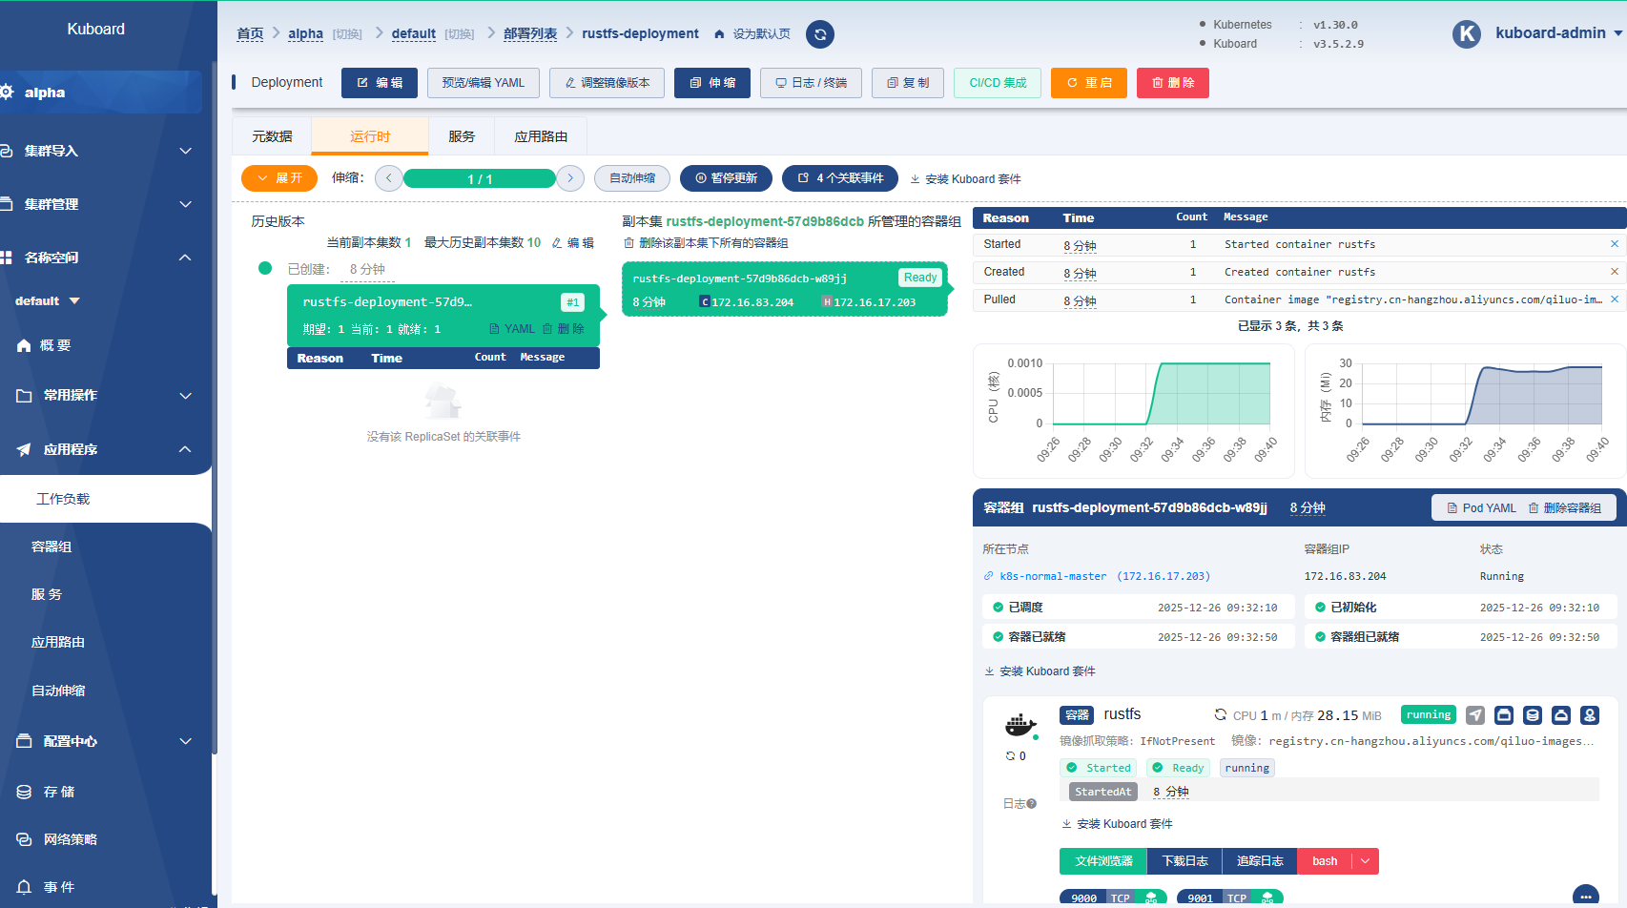Dismiss the Pulled event row

1615,299
